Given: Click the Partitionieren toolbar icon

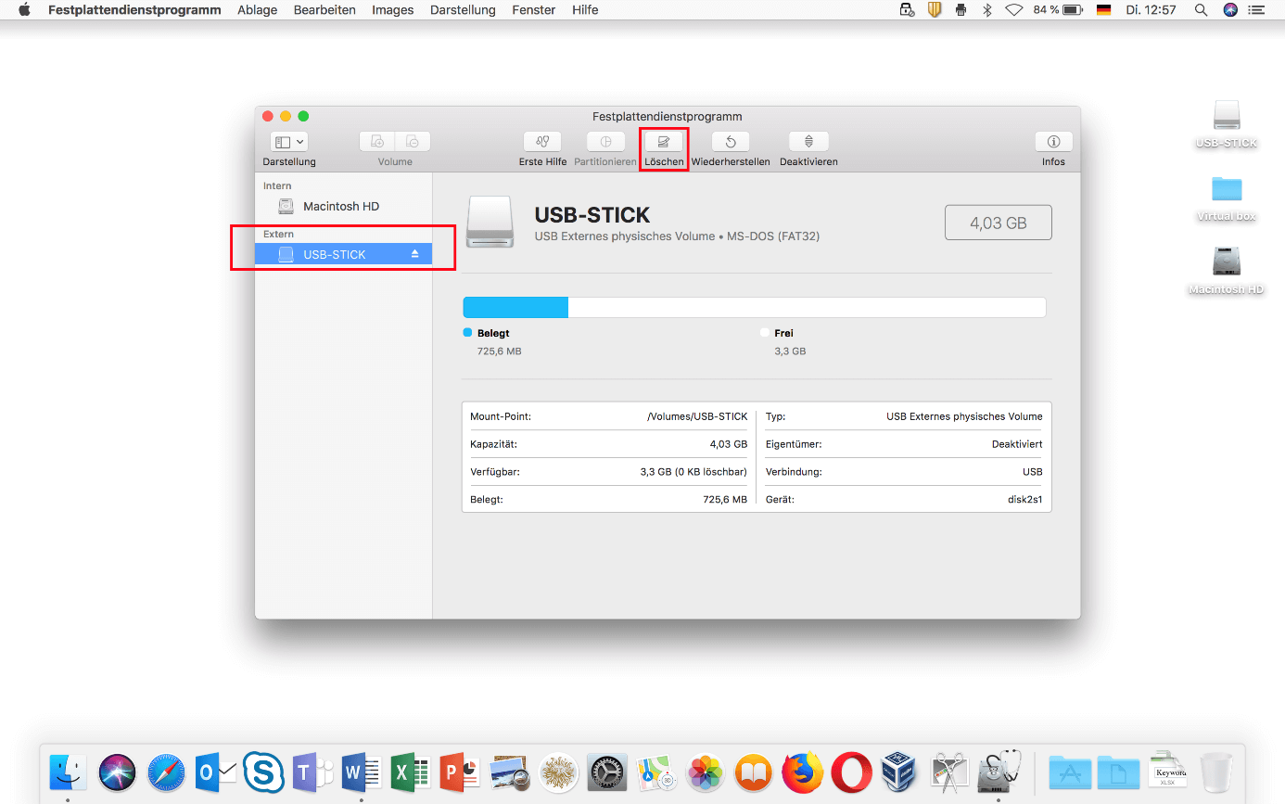Looking at the screenshot, I should pos(605,142).
